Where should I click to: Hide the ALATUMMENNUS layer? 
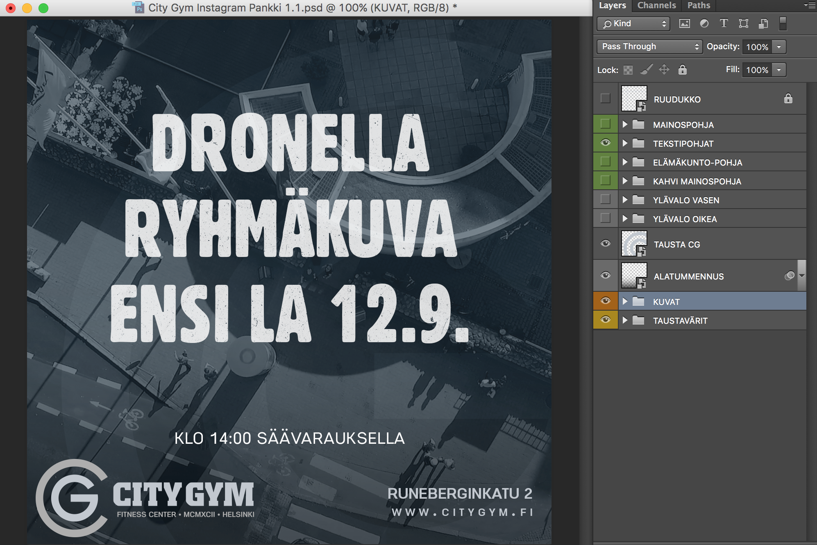pyautogui.click(x=605, y=275)
